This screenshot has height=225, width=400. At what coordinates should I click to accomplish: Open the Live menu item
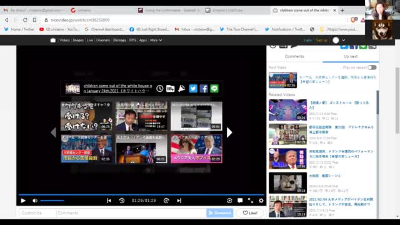pyautogui.click(x=90, y=40)
